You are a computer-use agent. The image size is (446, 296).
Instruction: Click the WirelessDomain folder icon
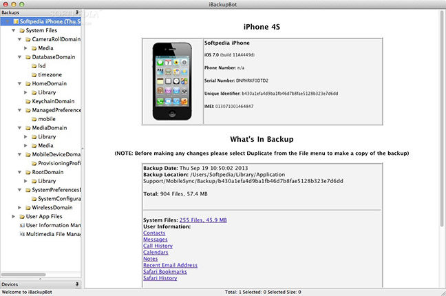(x=28, y=208)
